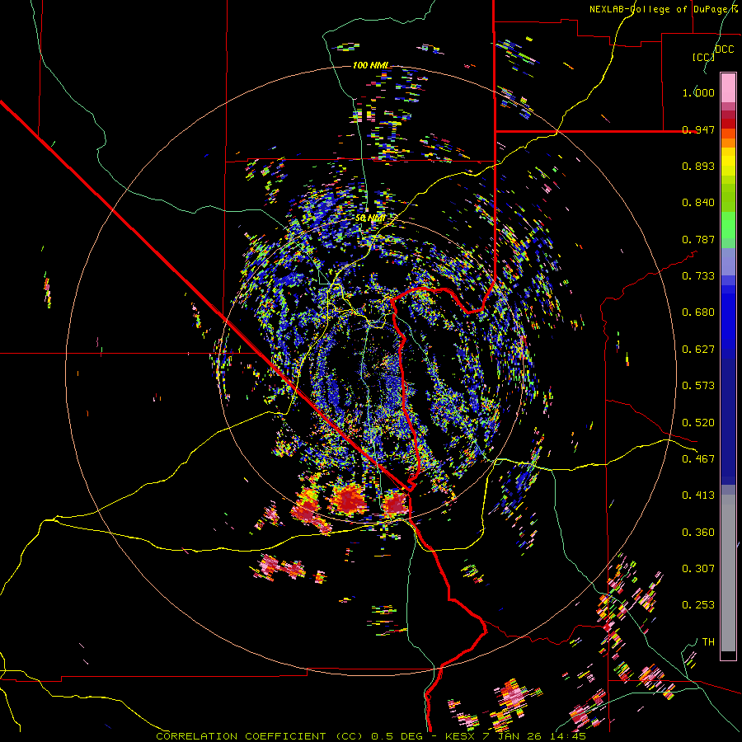Click the gray segment of the color bar

[728, 573]
